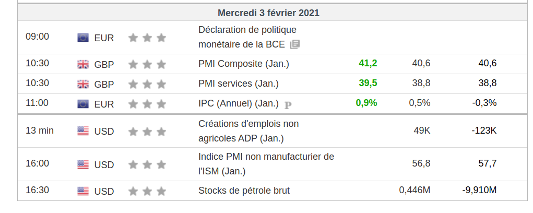The height and width of the screenshot is (213, 533).
Task: Open Stocks de pétrole brut event
Action: point(243,191)
